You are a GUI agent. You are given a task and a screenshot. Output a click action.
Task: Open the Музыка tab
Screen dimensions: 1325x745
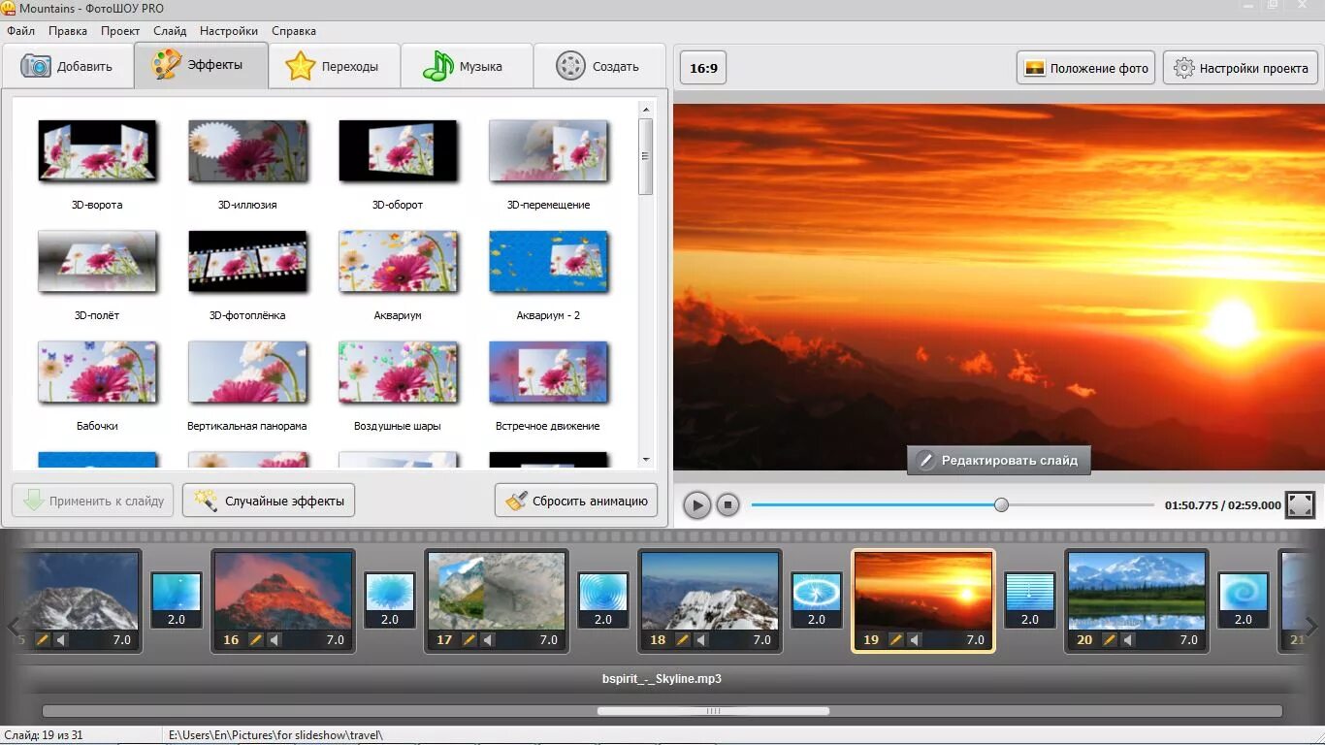[x=467, y=67]
